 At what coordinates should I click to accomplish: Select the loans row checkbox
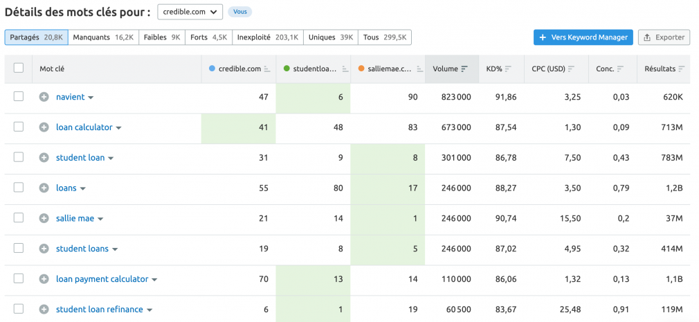(18, 187)
